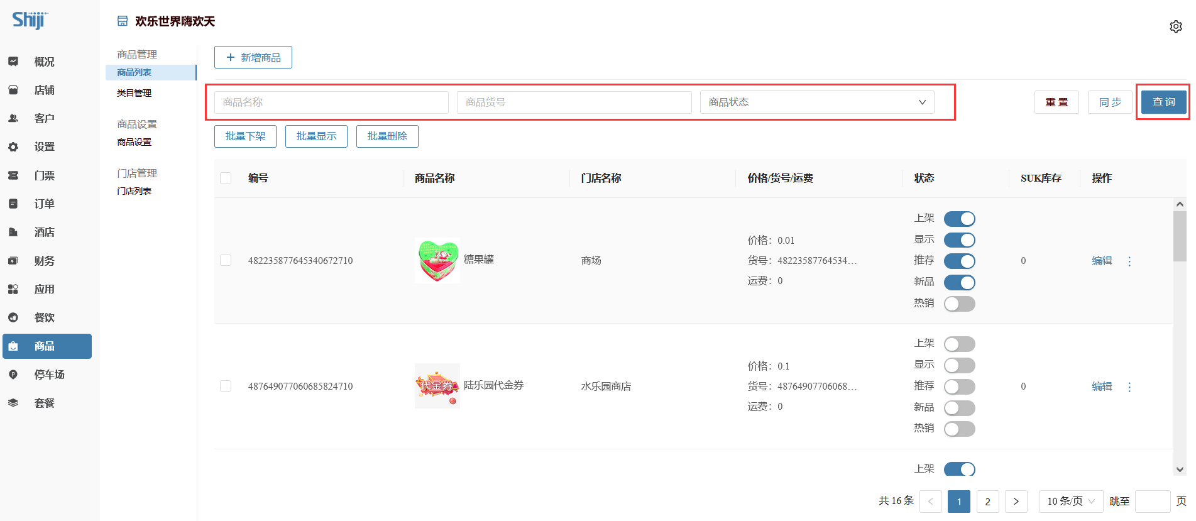This screenshot has height=521, width=1196.
Task: Click the 客户 customer icon
Action: click(x=13, y=118)
